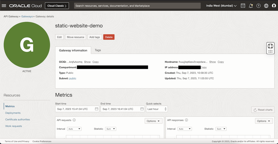Show info tooltip for API requests
Screen dimensions: 278x144
74,120
